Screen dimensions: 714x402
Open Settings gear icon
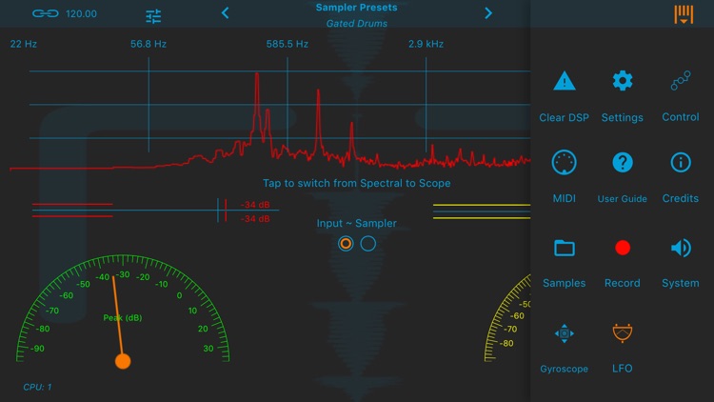(623, 81)
